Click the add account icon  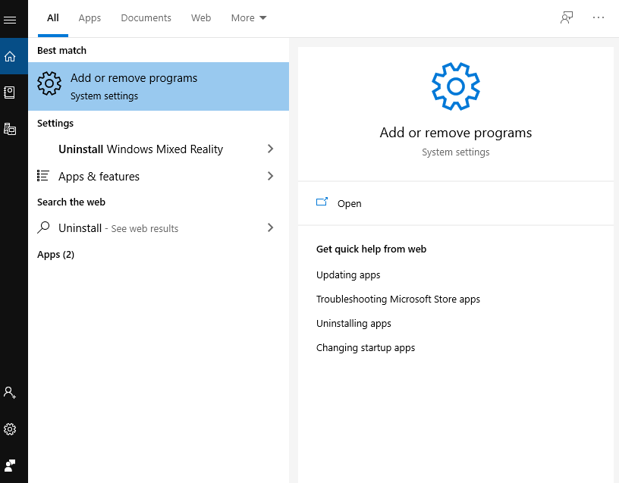tap(10, 393)
